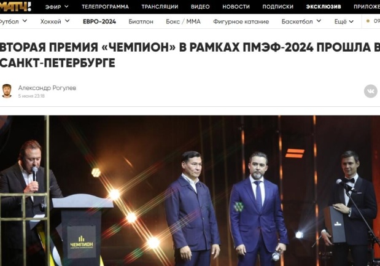
Task: Open author link Александр Рогулев
Action: pyautogui.click(x=47, y=88)
